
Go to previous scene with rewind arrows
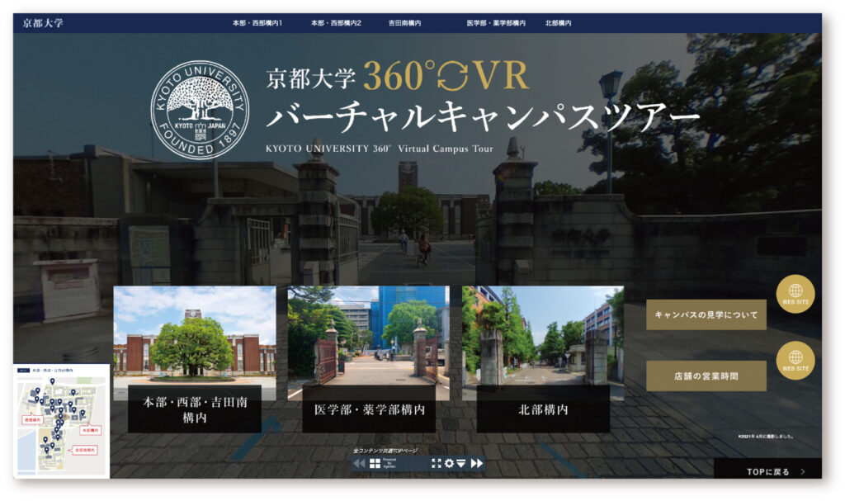click(358, 463)
